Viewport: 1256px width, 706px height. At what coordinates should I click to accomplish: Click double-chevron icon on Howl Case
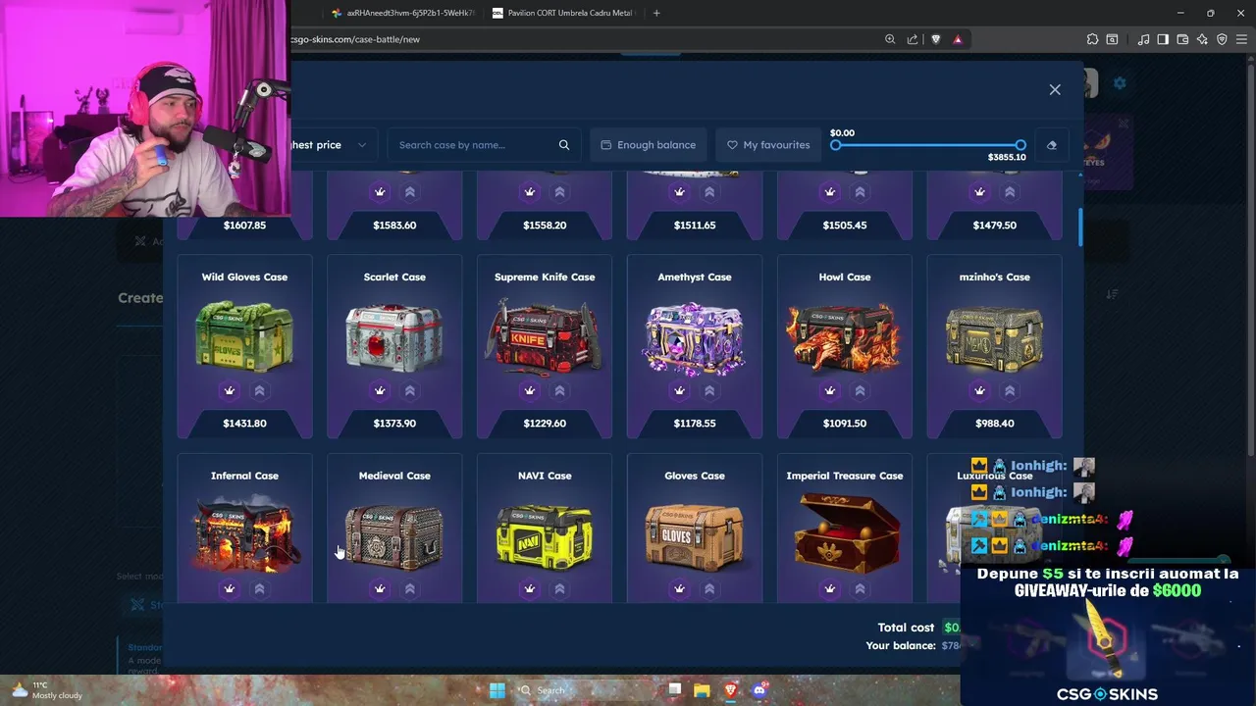pos(860,390)
